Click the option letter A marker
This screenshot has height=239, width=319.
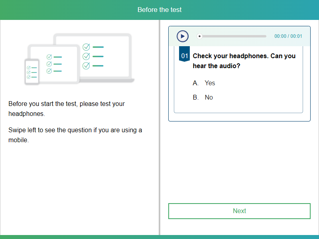pos(195,83)
